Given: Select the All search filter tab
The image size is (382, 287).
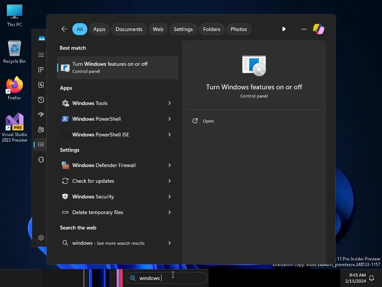Looking at the screenshot, I should pyautogui.click(x=80, y=29).
